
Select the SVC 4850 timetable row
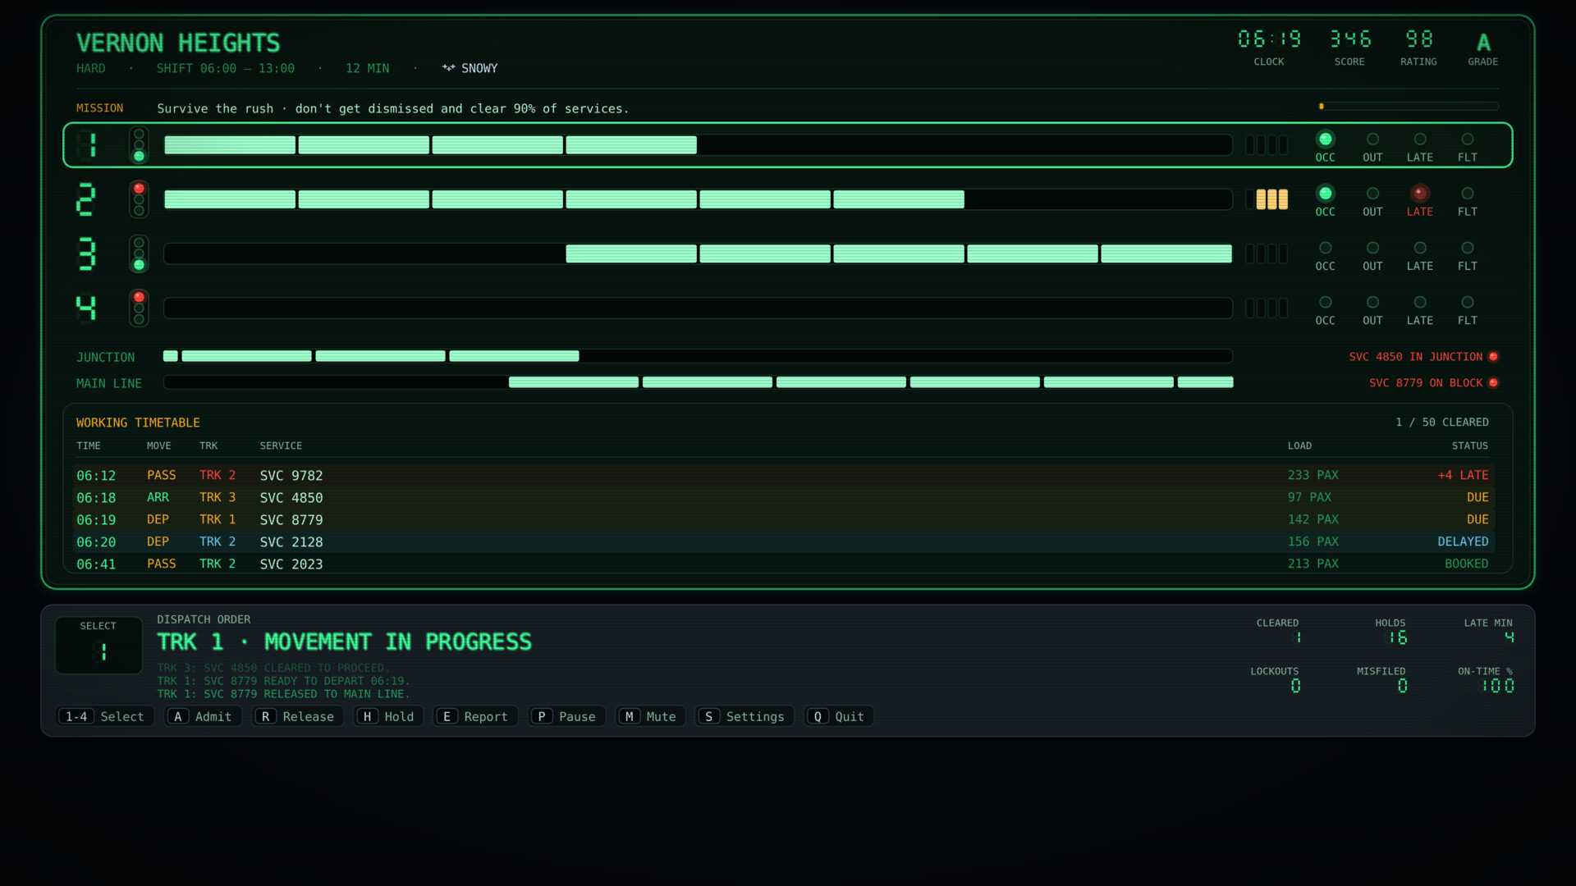785,498
